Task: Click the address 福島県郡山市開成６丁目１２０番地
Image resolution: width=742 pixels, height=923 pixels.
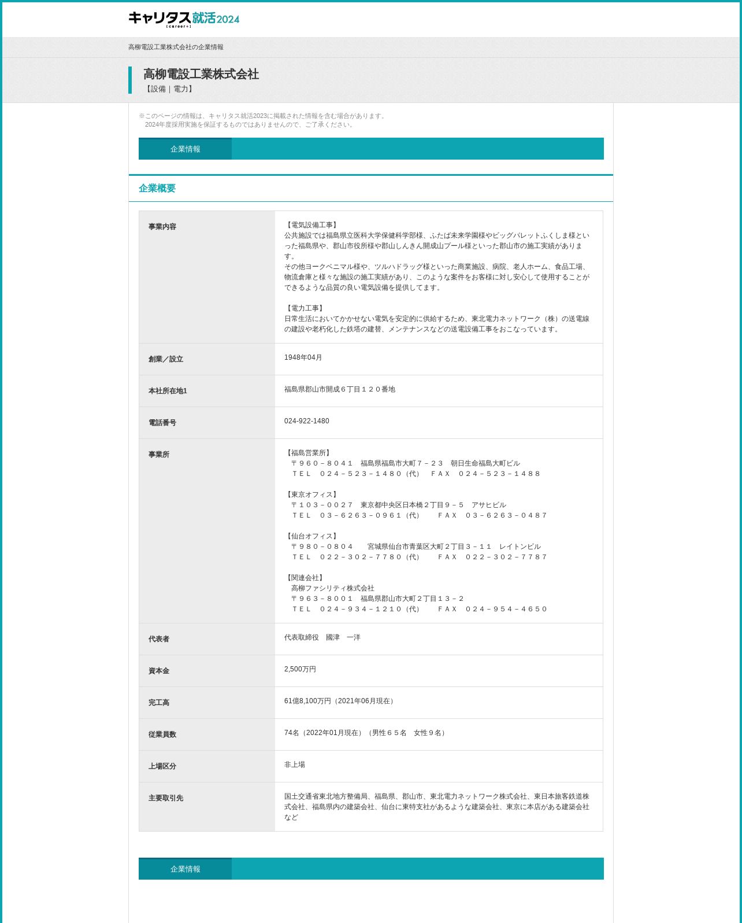Action: (x=340, y=389)
